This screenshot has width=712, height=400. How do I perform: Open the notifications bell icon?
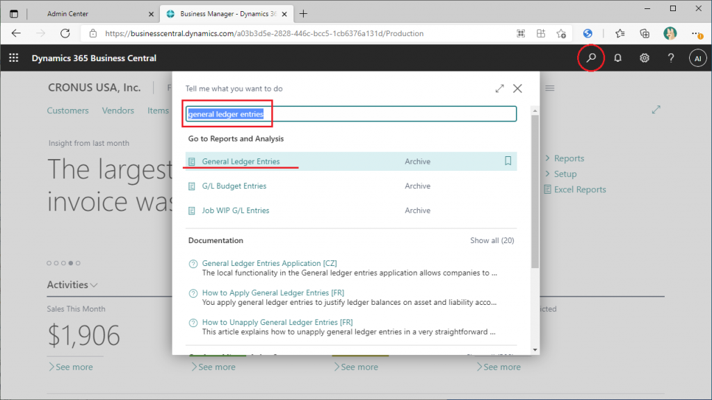(617, 58)
